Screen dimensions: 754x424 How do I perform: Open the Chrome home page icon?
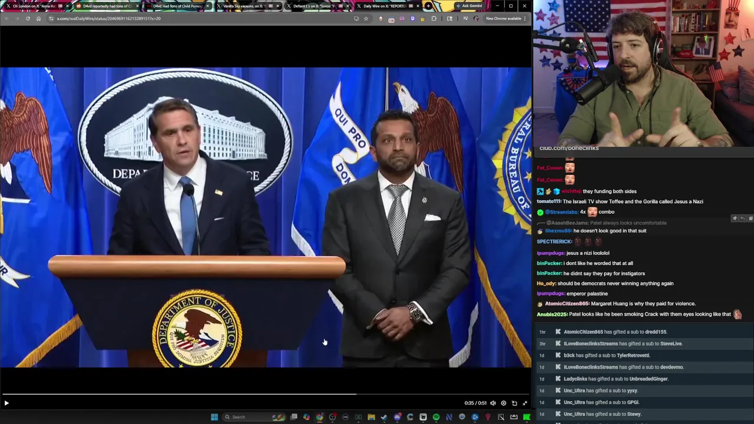coord(38,18)
